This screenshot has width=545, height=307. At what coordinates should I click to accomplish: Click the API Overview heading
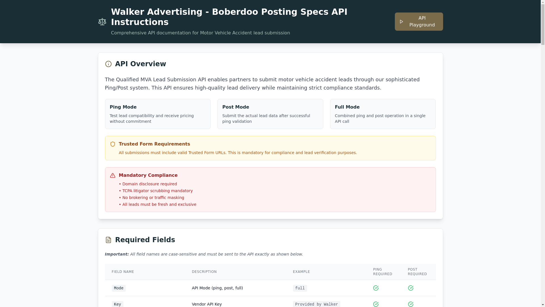141,64
